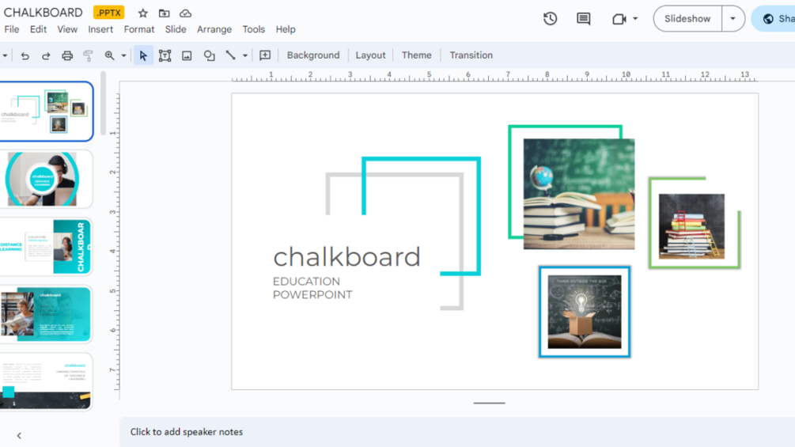Open the Format menu

click(139, 29)
